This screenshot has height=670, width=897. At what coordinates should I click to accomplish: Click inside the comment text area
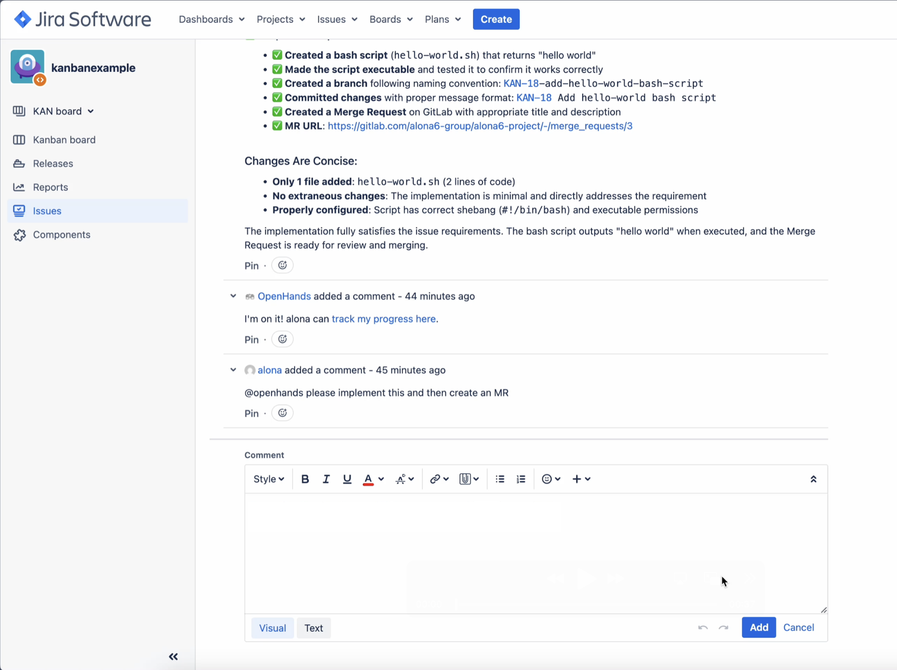click(x=536, y=553)
